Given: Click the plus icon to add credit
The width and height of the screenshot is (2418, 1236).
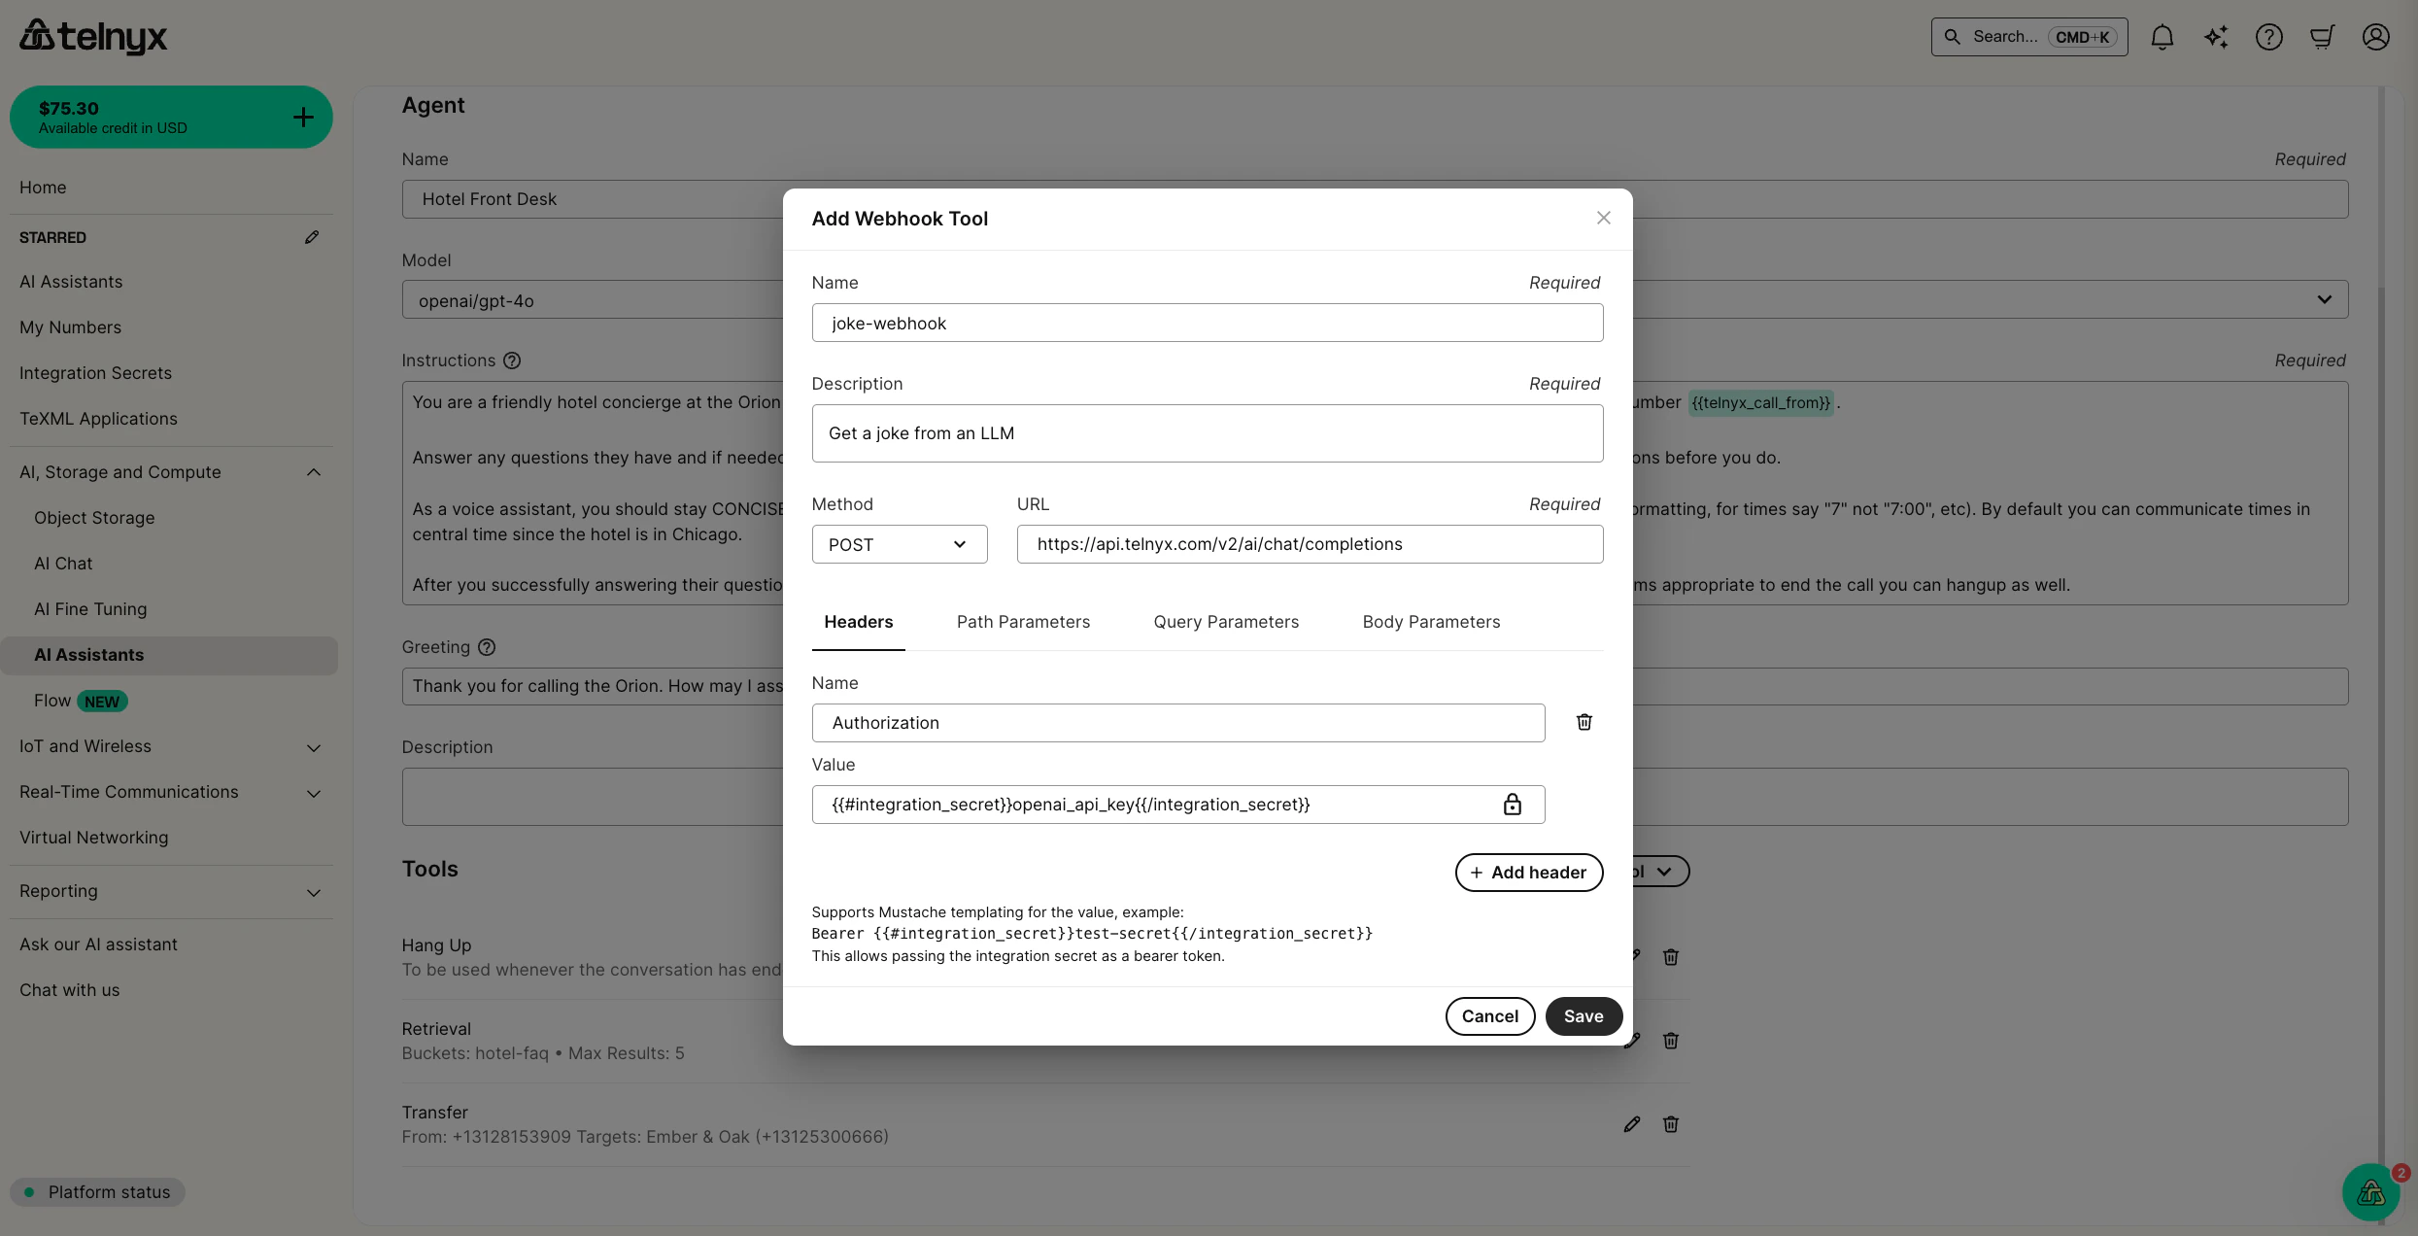Looking at the screenshot, I should click(x=302, y=117).
